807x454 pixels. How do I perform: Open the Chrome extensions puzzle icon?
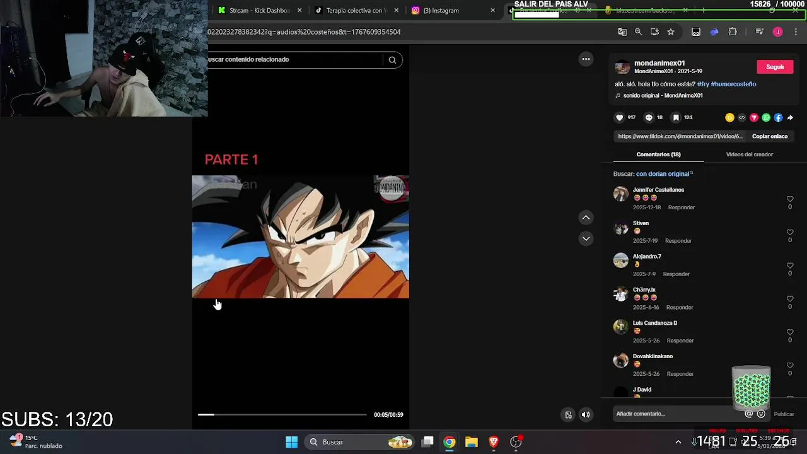pyautogui.click(x=733, y=32)
